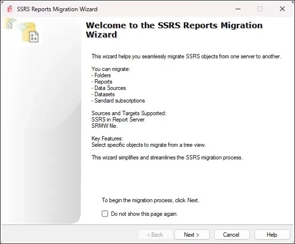
Task: Click the window title bar text
Action: click(x=57, y=9)
